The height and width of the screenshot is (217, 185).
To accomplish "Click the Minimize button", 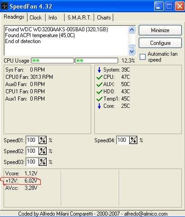I will (160, 30).
